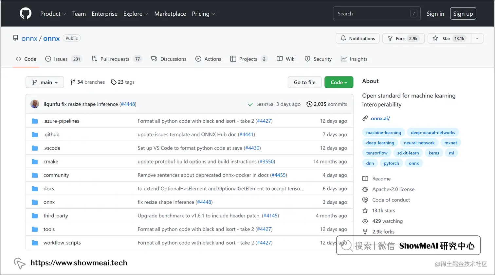
Task: Click the cmake folder icon
Action: [35, 162]
